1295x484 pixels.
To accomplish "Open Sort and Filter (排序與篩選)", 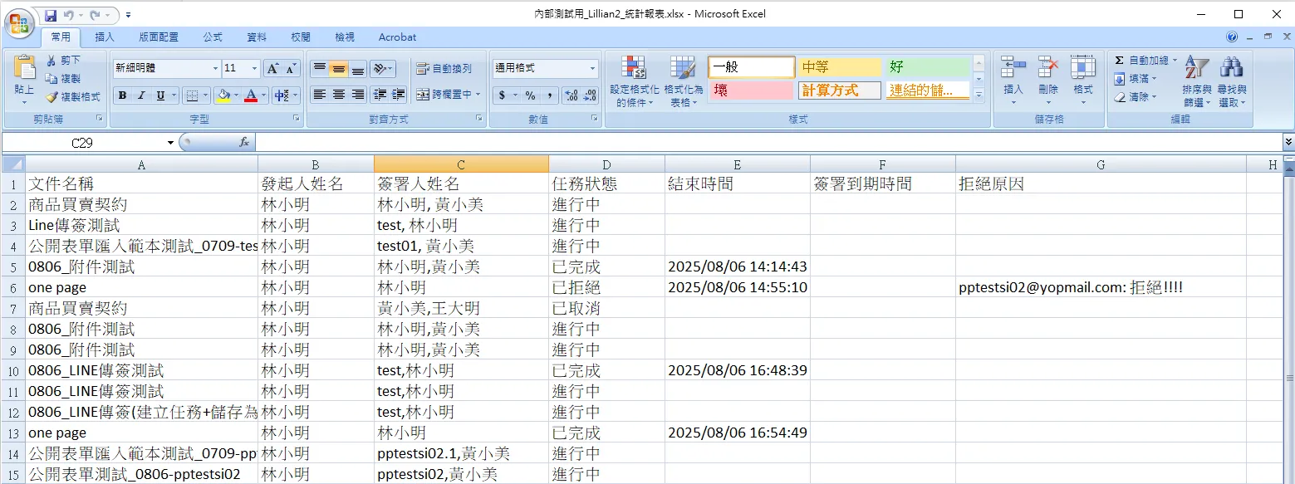I will click(x=1196, y=81).
